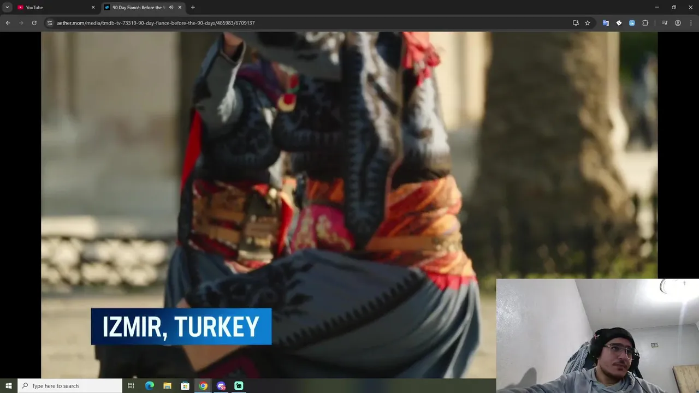Open Task View on the taskbar

tap(131, 386)
